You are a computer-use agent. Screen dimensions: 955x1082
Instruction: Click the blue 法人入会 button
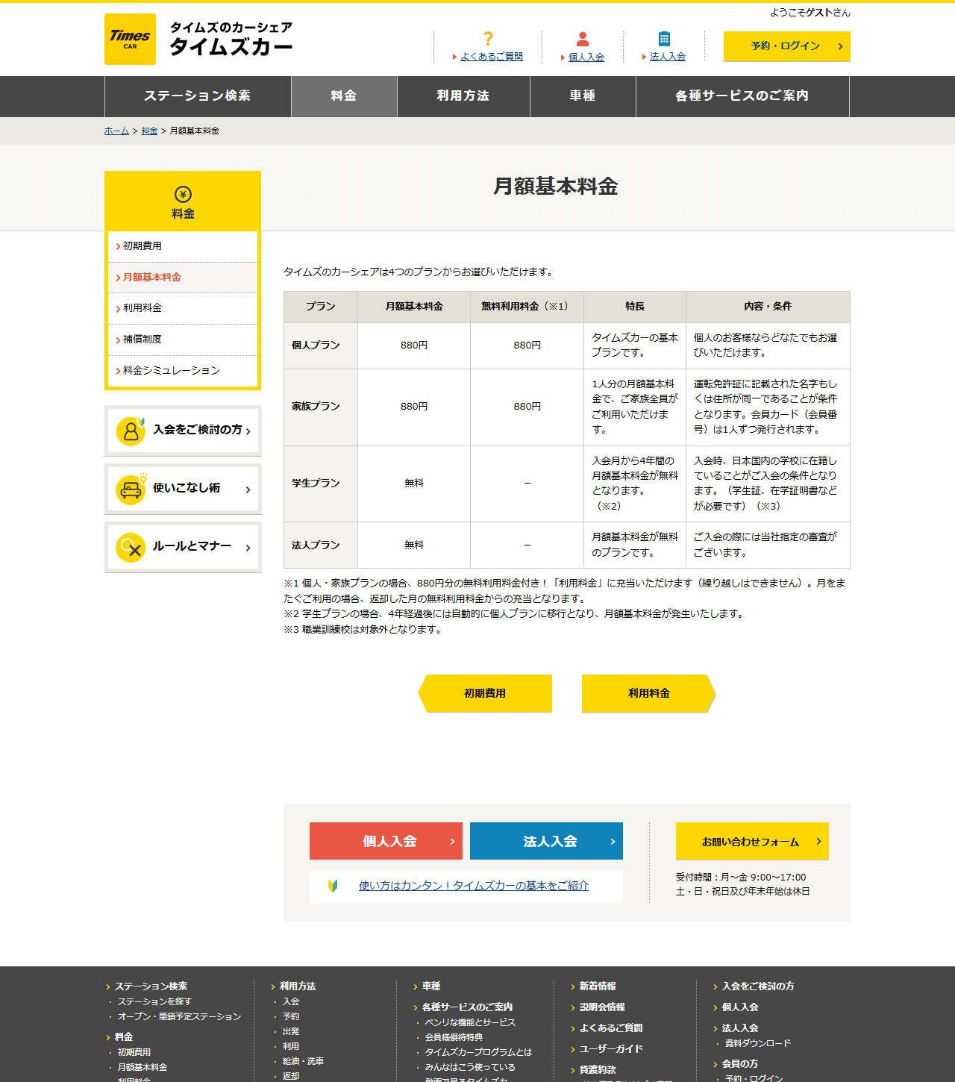pos(546,841)
